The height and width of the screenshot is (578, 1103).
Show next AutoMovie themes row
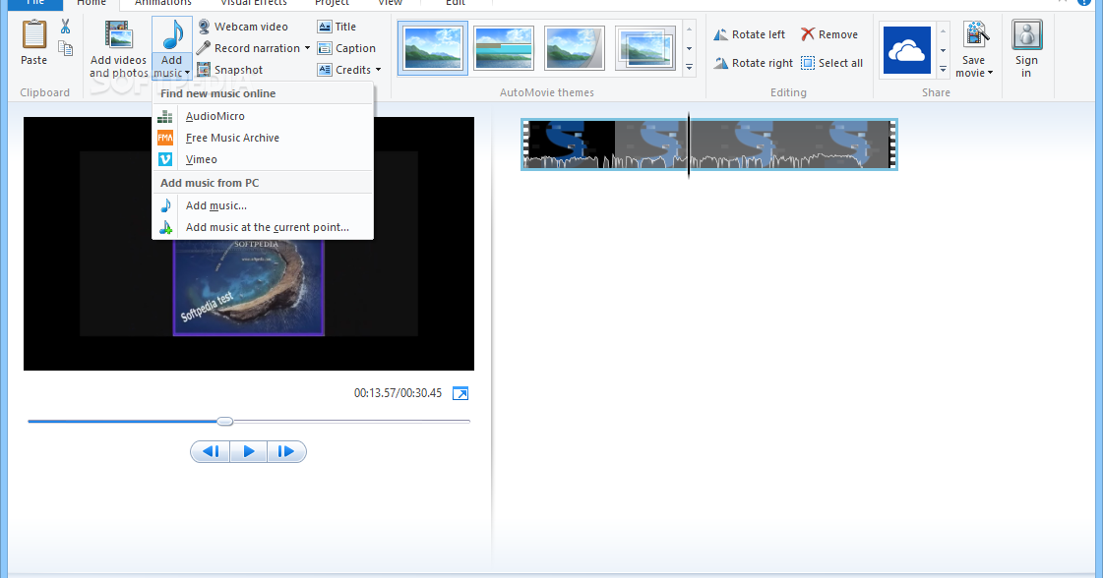point(690,48)
